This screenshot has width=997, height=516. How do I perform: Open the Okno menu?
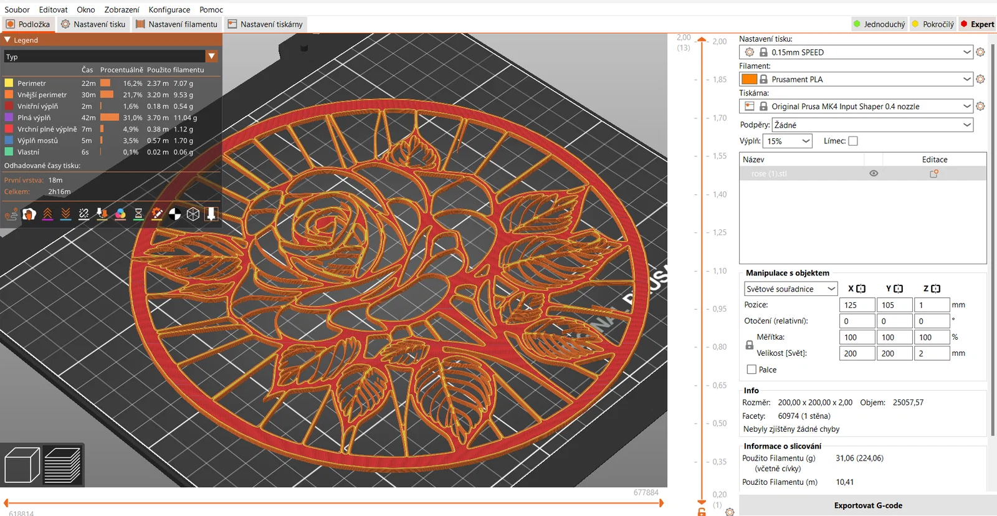click(x=86, y=9)
